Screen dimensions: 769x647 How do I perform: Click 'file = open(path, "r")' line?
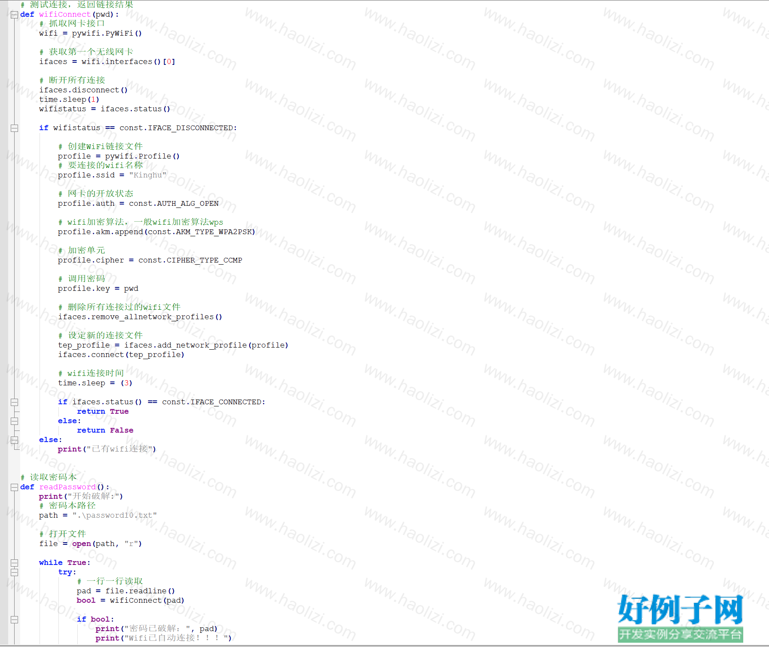[x=90, y=544]
